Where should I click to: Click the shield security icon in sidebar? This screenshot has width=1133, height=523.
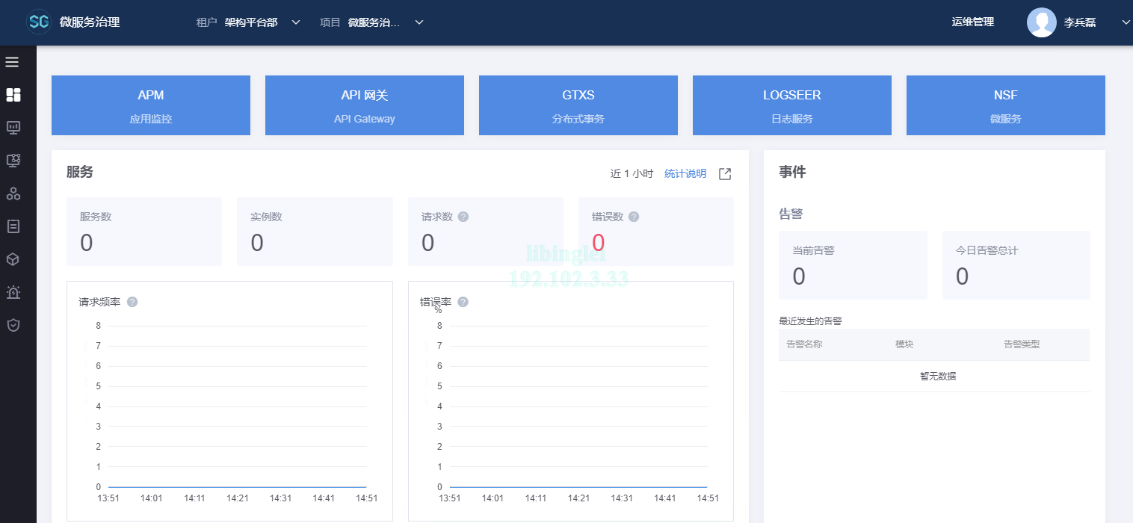click(x=13, y=325)
